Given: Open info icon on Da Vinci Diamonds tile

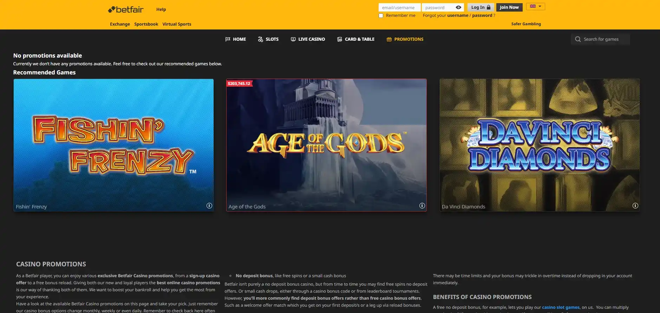Looking at the screenshot, I should tap(635, 206).
